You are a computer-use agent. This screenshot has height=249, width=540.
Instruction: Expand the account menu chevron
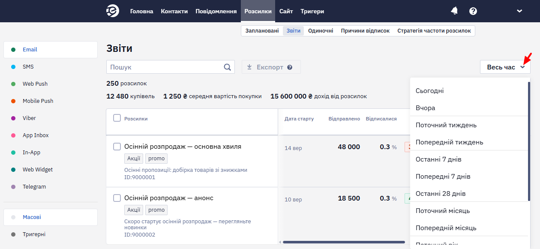[519, 11]
